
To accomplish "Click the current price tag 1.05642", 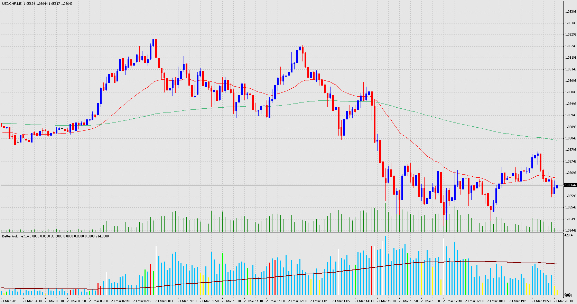I will pyautogui.click(x=570, y=185).
